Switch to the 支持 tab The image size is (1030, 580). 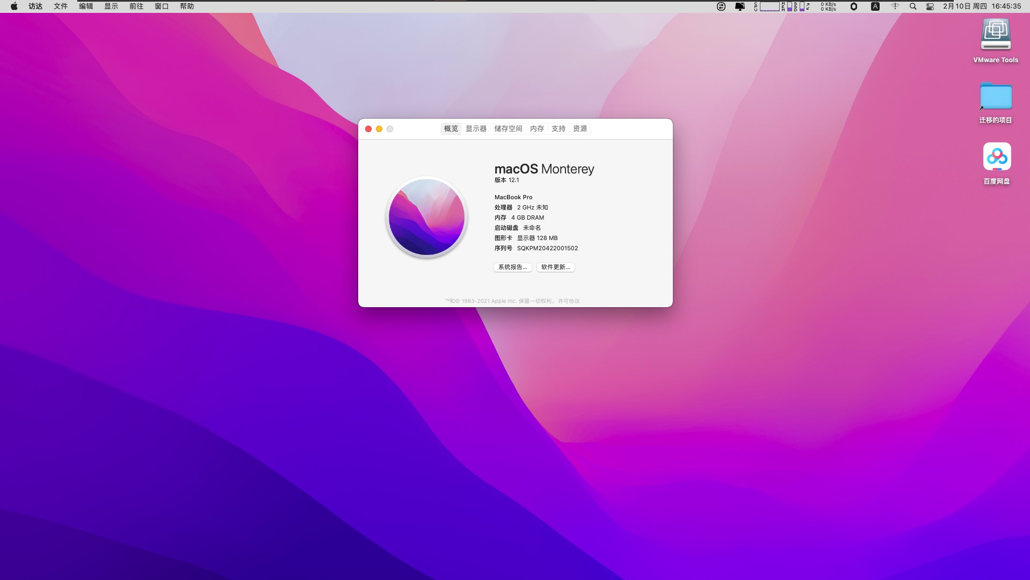[558, 129]
